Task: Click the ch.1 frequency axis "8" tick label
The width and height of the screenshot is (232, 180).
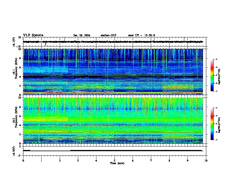Action: [21, 58]
